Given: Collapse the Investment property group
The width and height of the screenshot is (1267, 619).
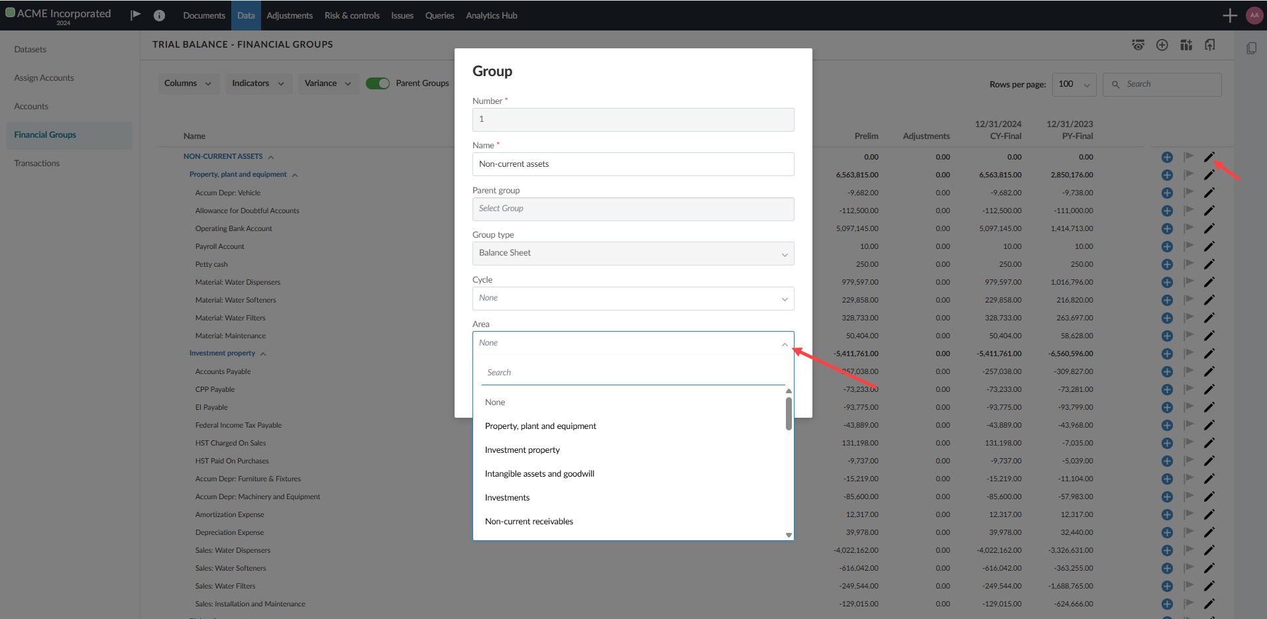Looking at the screenshot, I should pos(263,354).
